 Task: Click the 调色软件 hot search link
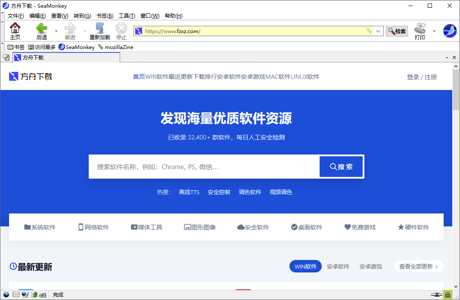pyautogui.click(x=250, y=192)
